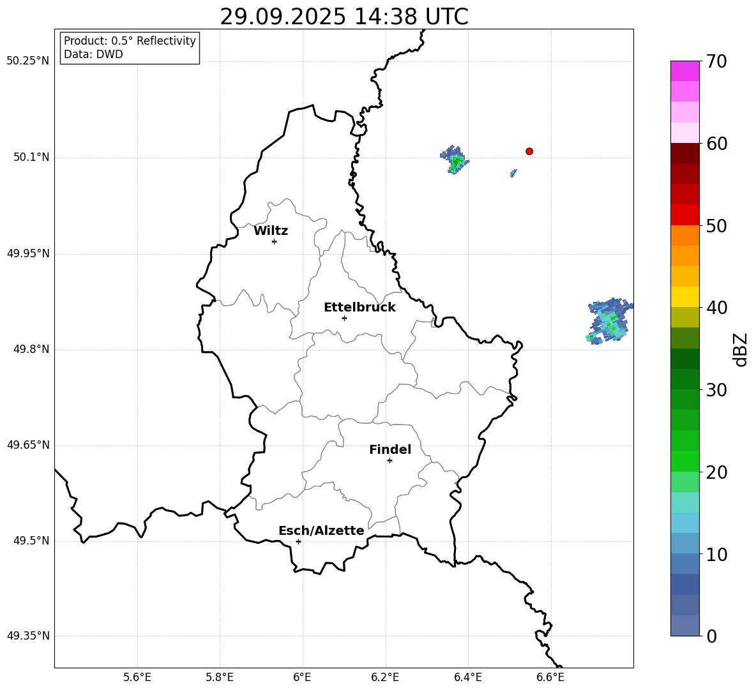Click the cross marker under Wiltz
The image size is (756, 690).
(275, 241)
